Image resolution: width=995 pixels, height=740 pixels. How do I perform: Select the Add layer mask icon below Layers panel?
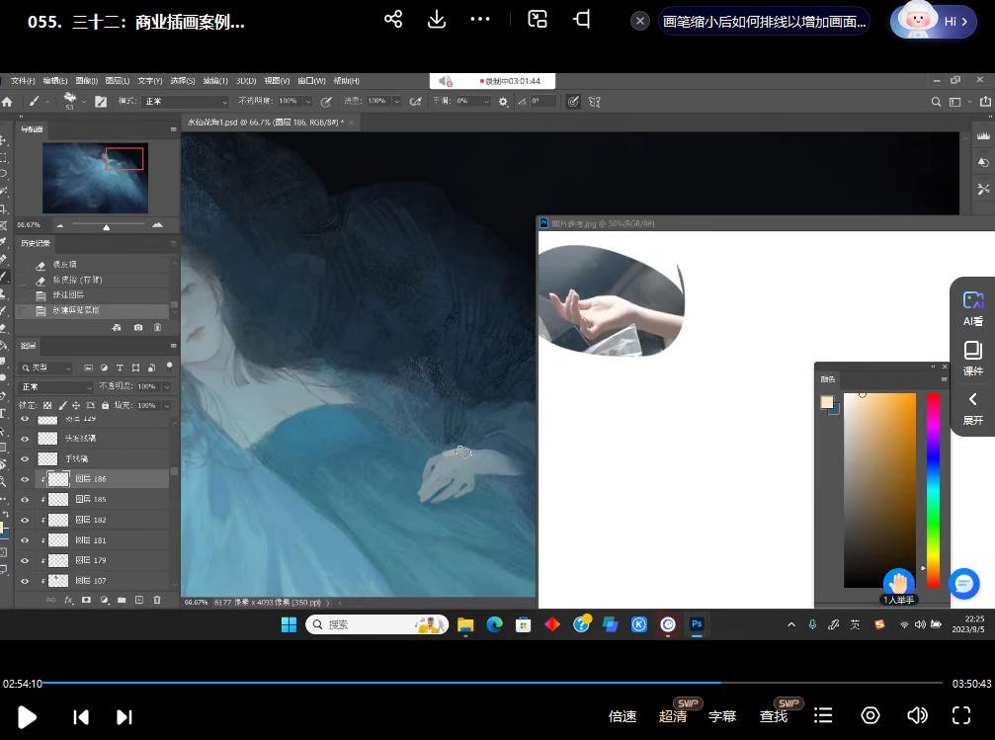tap(86, 600)
